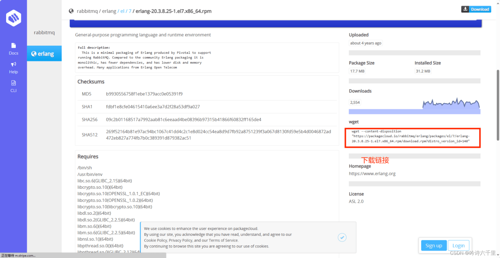
Task: Click the SHA256 checksum value
Action: 183,120
